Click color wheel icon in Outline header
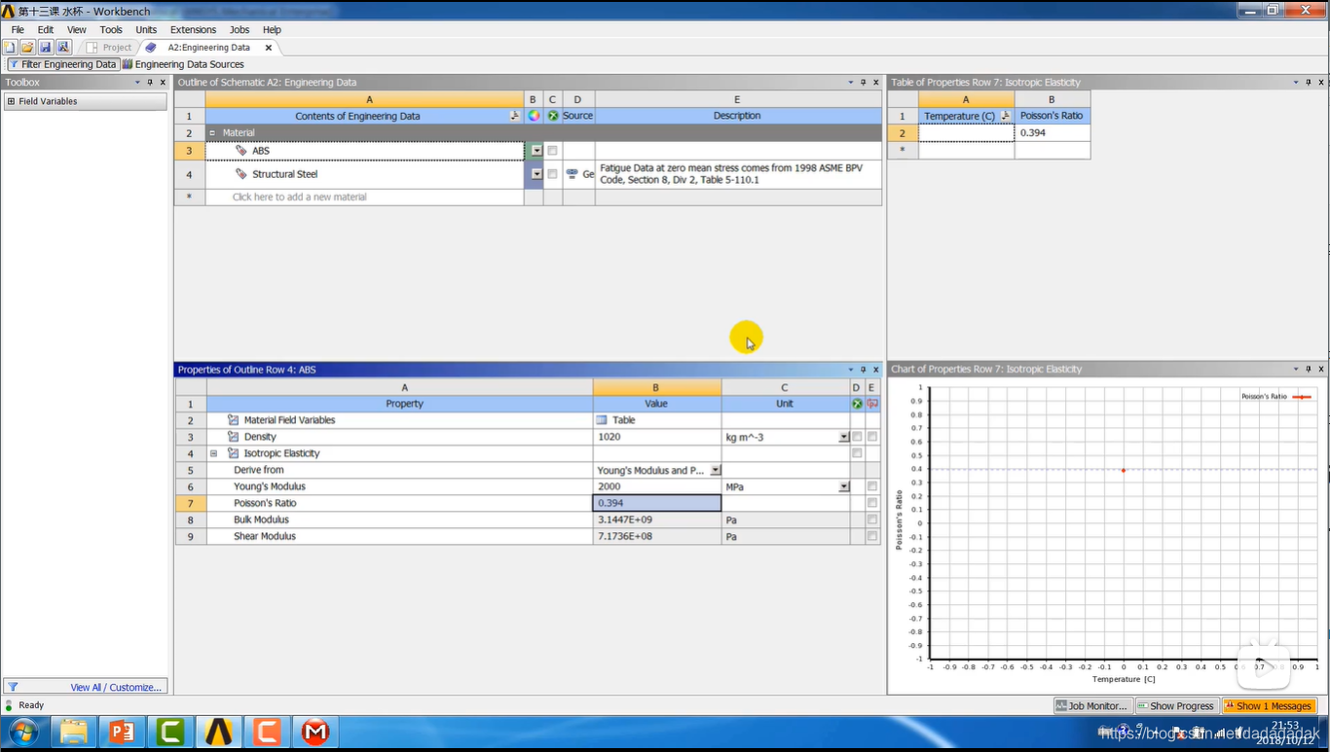 click(x=533, y=116)
